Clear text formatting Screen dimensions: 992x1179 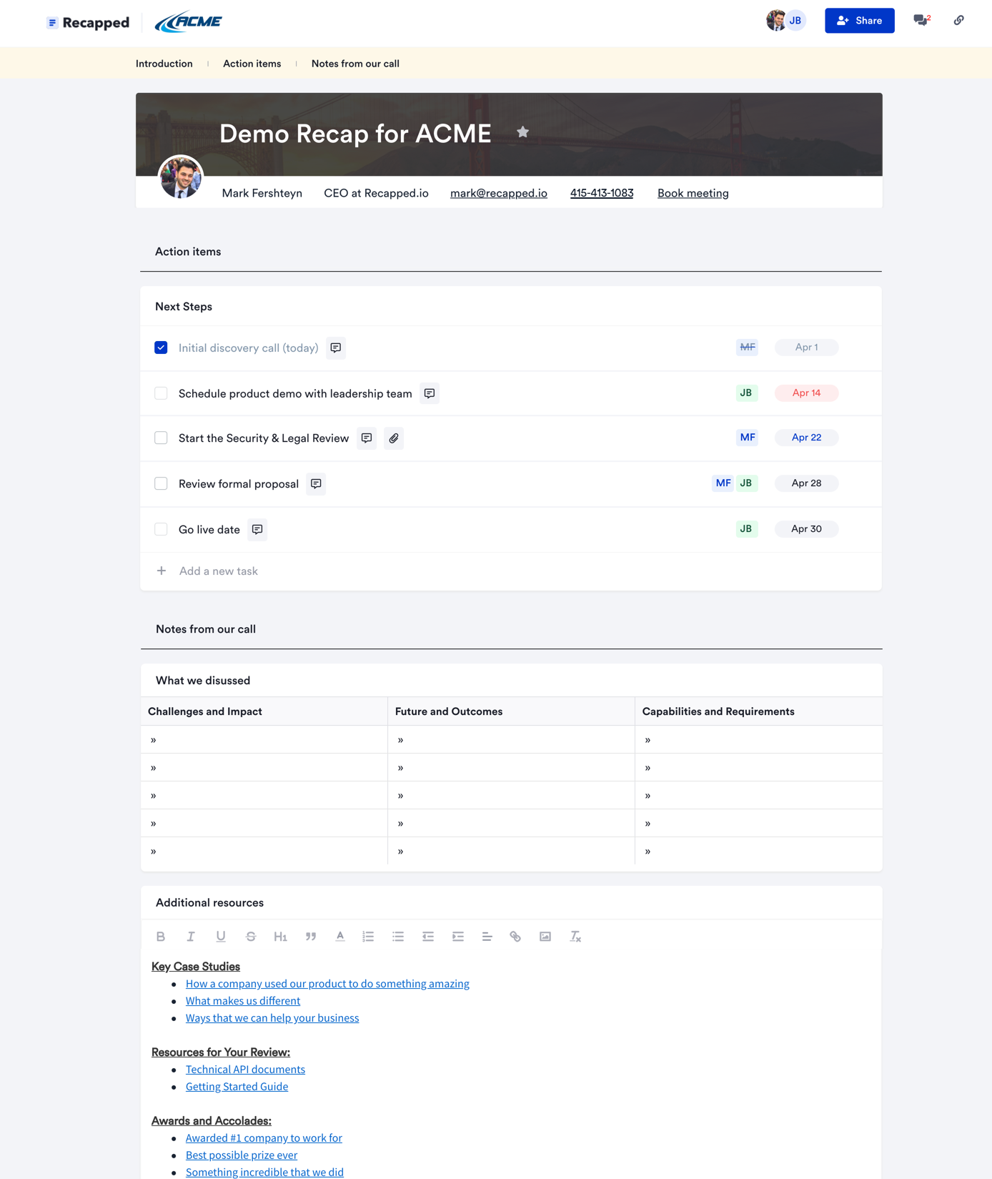(x=575, y=937)
